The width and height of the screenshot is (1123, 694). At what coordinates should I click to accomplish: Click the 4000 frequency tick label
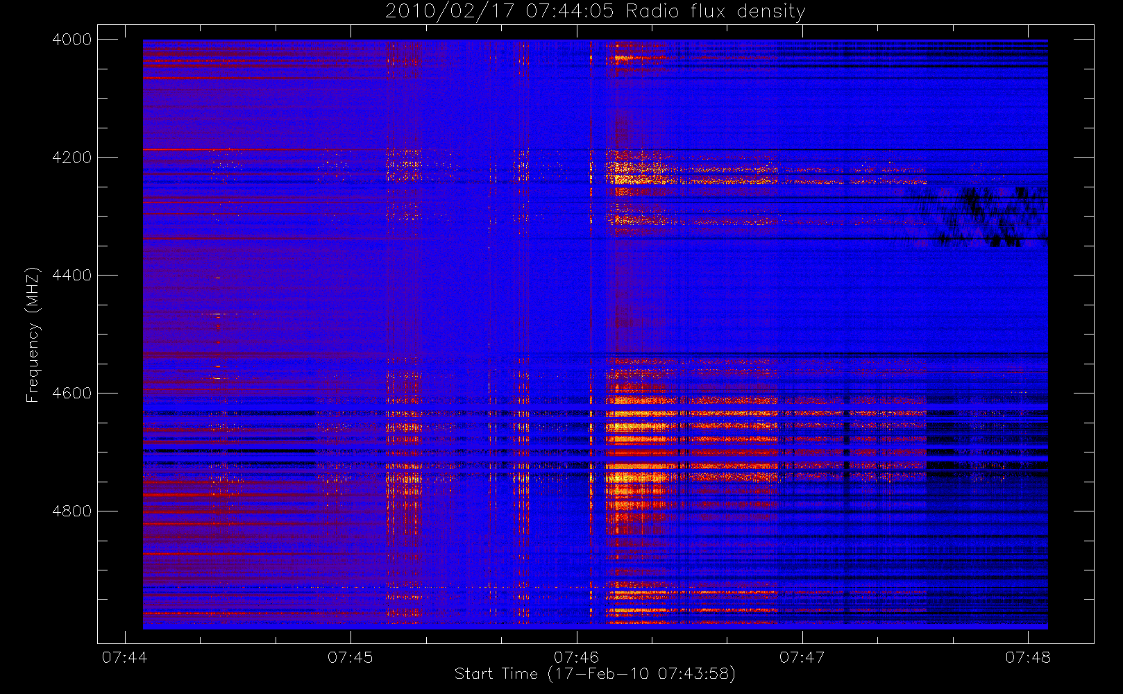tap(71, 40)
